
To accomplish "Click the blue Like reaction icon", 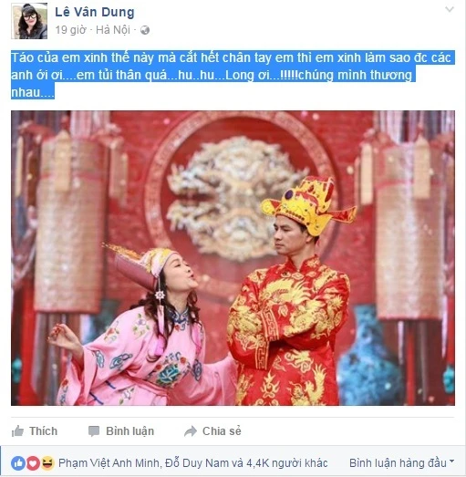I will click(18, 463).
